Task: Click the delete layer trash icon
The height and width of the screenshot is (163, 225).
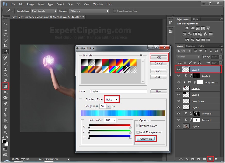Action: coord(216,159)
